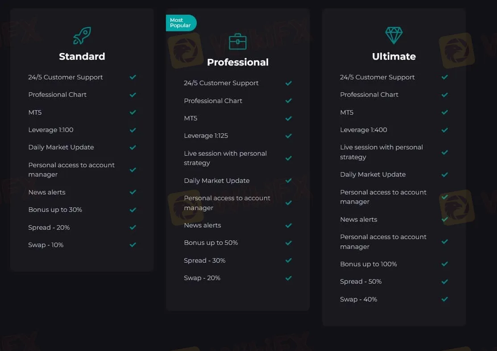Click checkmark next to Standard News alerts

coord(133,192)
